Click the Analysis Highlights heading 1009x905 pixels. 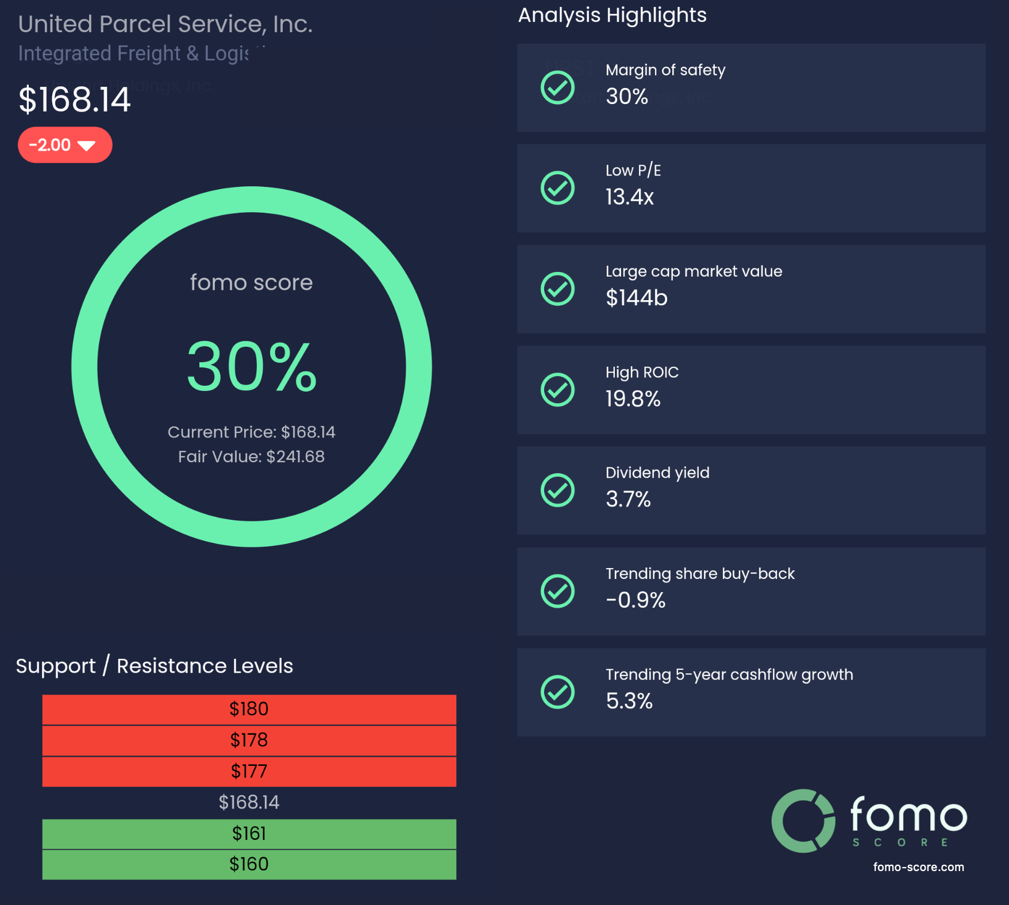[x=612, y=15]
